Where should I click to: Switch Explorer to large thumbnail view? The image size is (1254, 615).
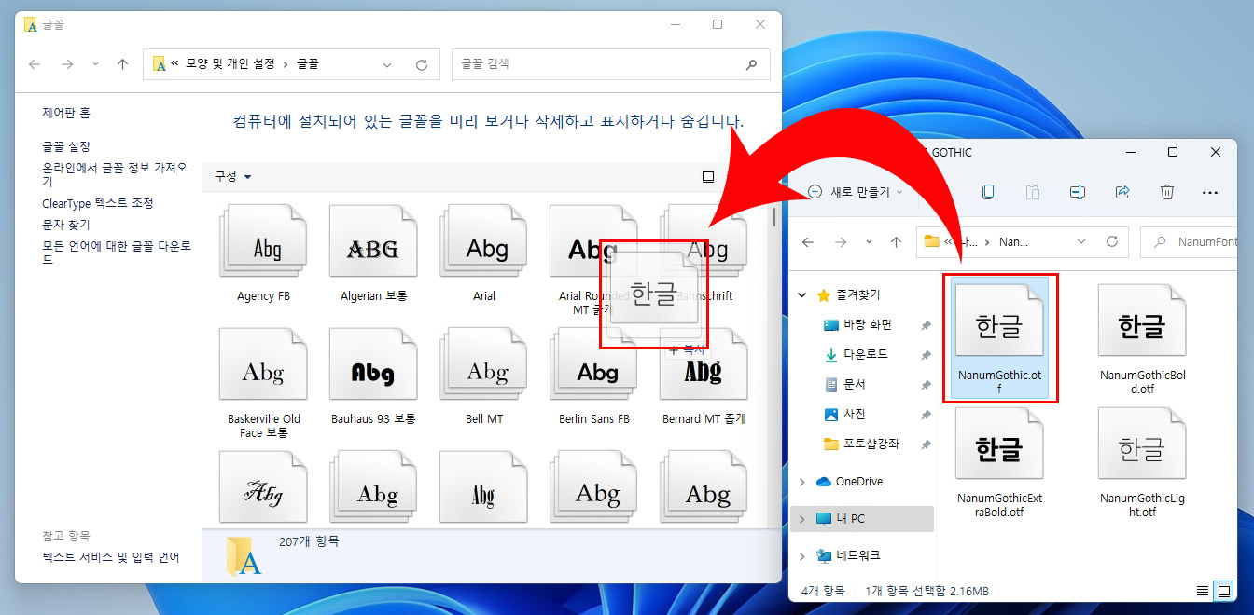(1223, 590)
